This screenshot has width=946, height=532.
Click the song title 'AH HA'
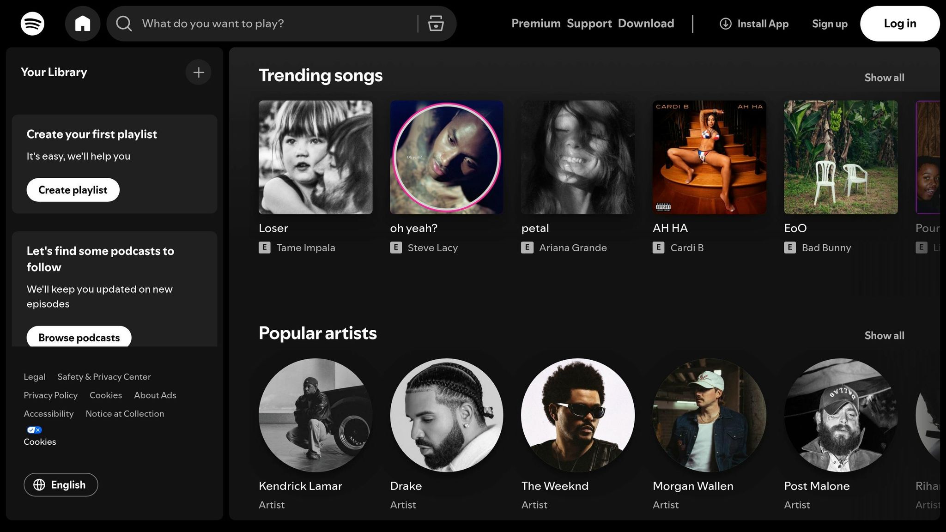coord(670,228)
